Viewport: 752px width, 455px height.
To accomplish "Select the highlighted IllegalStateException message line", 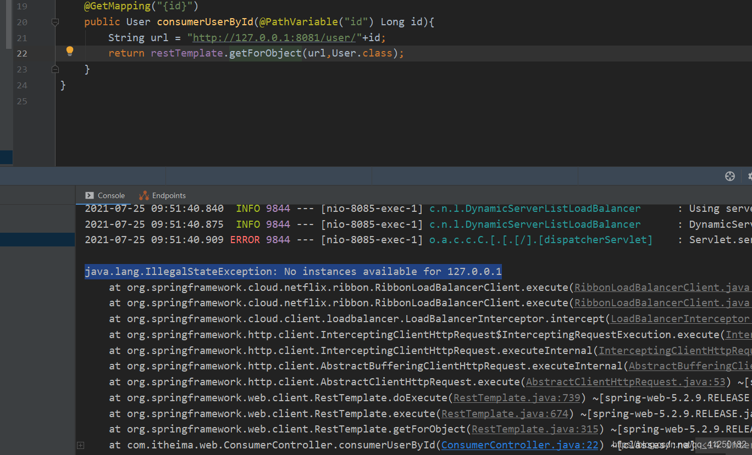I will click(292, 271).
